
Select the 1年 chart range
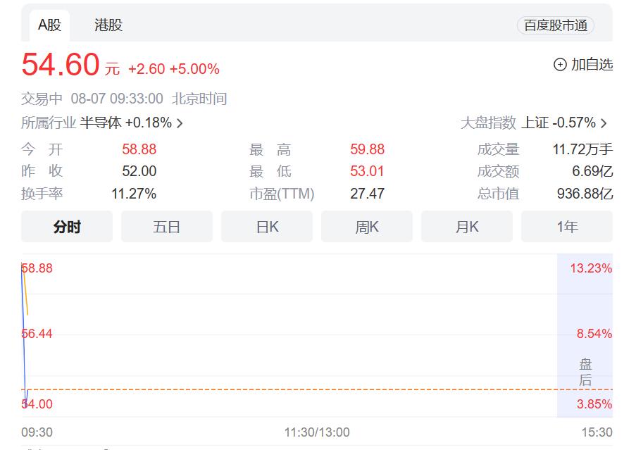[567, 227]
